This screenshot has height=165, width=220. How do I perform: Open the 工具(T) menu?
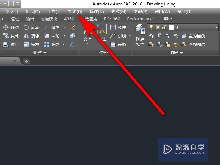pos(54,12)
